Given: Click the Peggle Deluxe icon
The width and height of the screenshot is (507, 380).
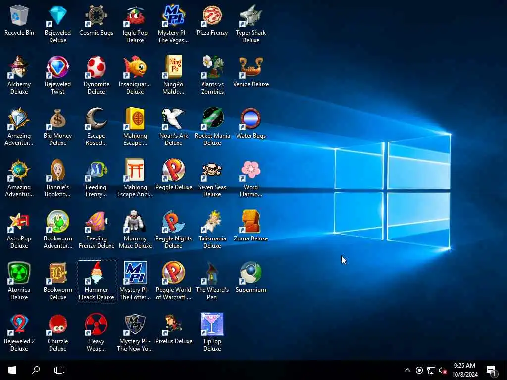Looking at the screenshot, I should click(x=174, y=170).
